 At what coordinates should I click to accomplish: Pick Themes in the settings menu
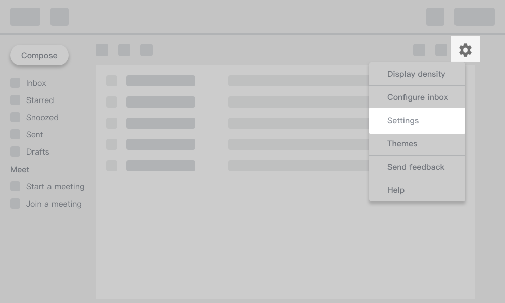(x=402, y=144)
